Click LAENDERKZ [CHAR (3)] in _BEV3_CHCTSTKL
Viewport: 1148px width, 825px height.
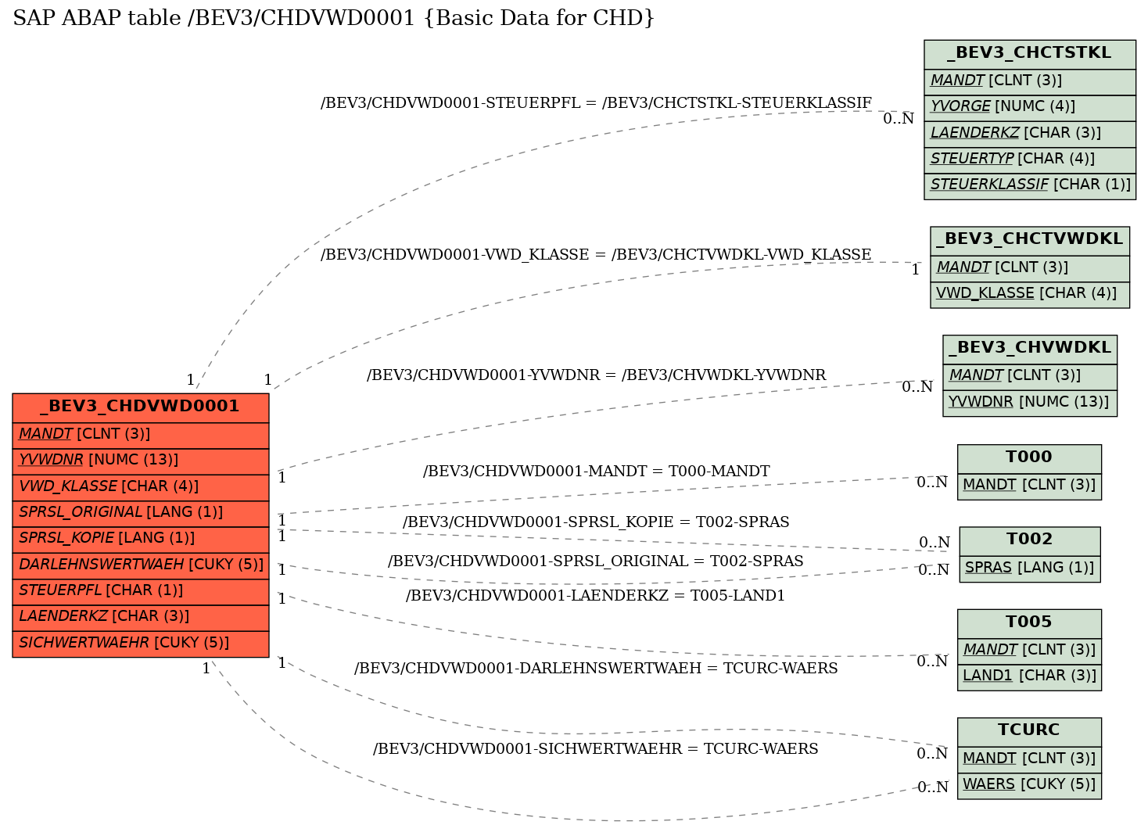[x=1029, y=134]
